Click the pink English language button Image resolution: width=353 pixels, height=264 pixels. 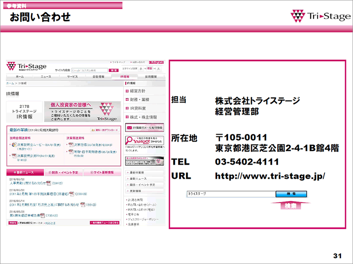click(x=156, y=62)
